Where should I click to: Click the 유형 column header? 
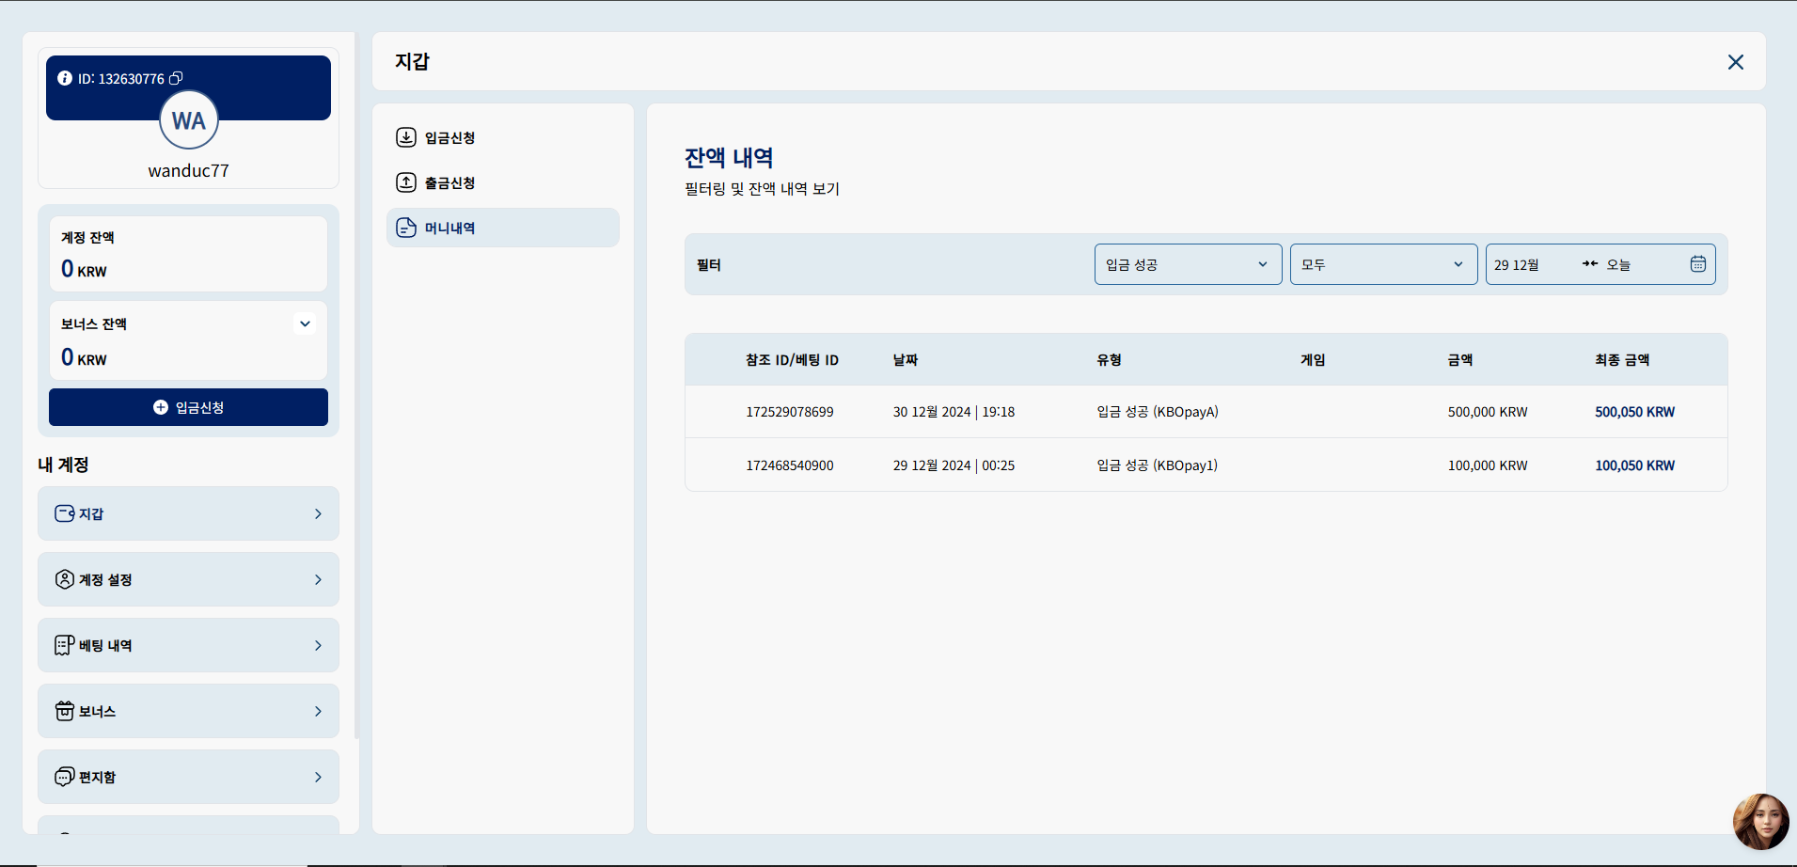[x=1109, y=360]
